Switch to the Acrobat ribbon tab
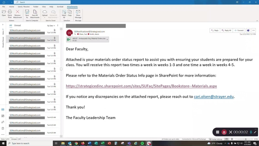Screen dimensions: 259x146 60,6
